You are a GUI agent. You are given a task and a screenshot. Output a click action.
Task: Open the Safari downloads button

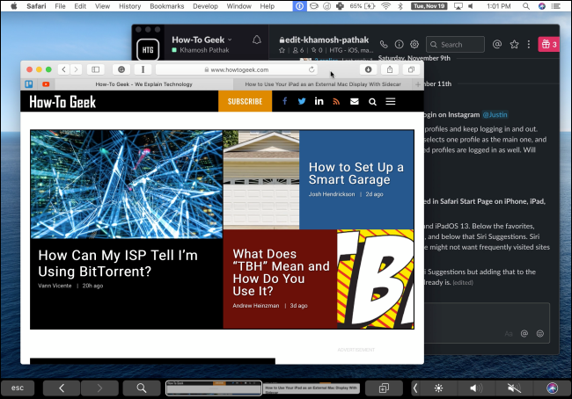pyautogui.click(x=368, y=69)
